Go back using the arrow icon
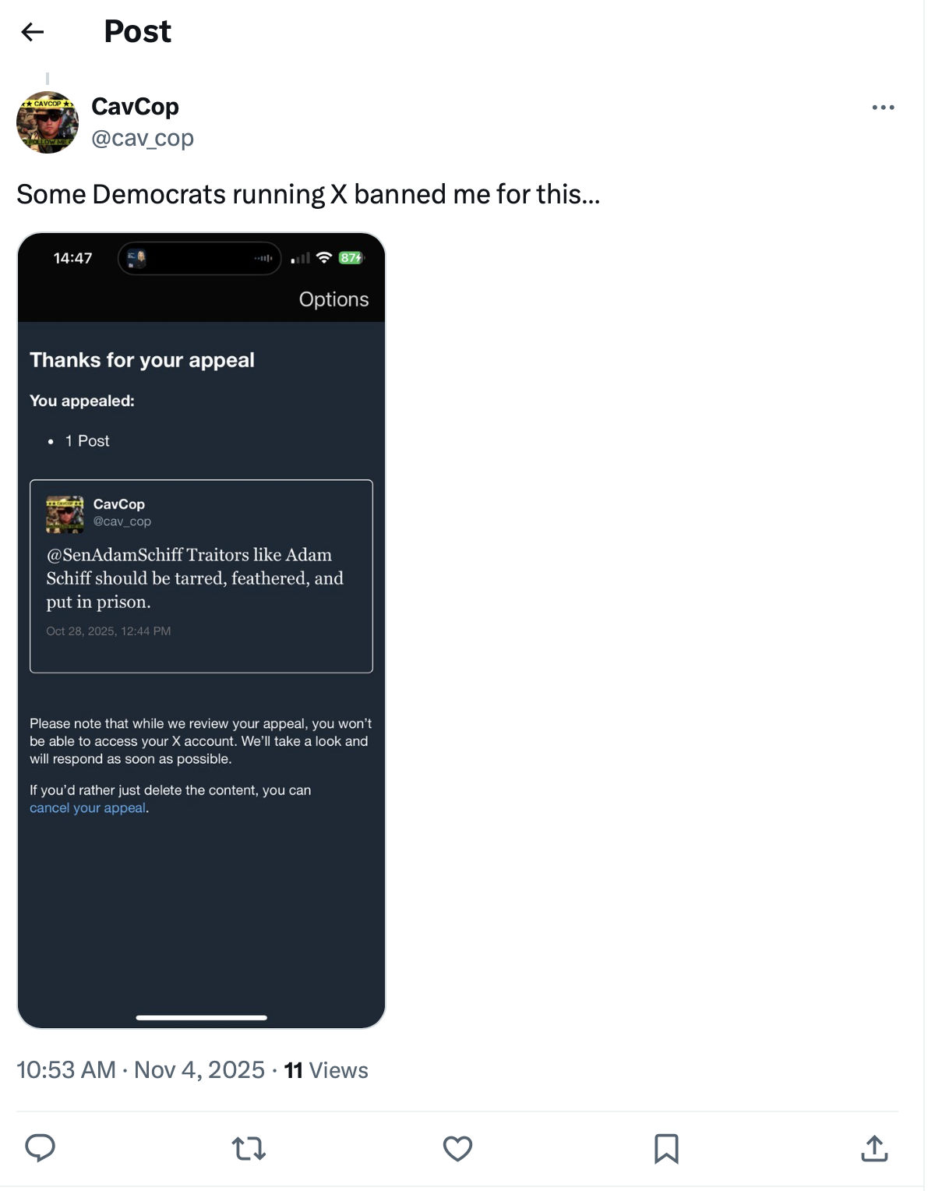 point(33,32)
